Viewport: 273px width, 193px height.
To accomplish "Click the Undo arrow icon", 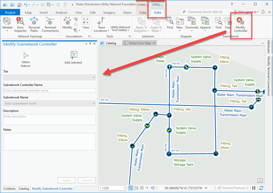I will pos(26,5).
